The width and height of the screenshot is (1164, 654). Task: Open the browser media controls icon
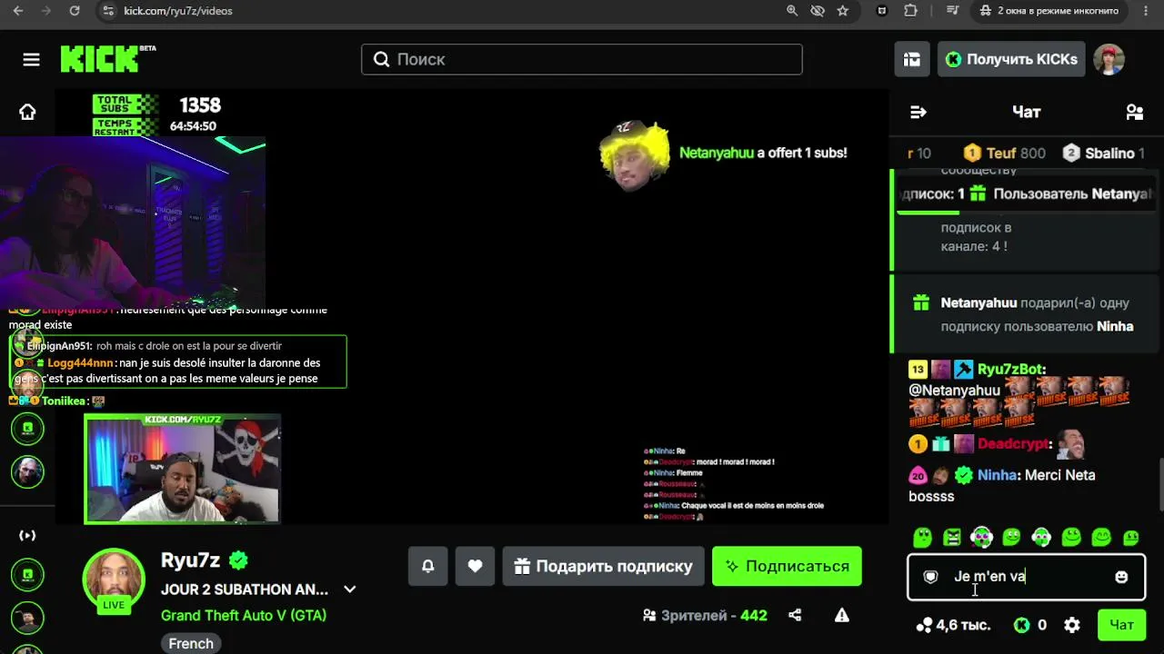(x=952, y=11)
